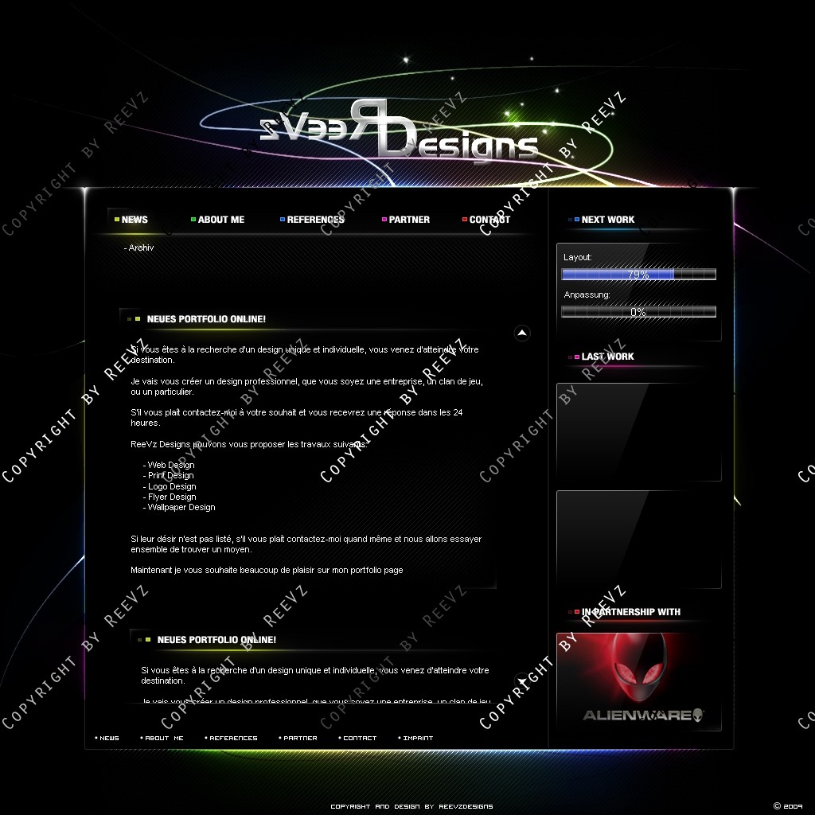This screenshot has height=815, width=815.
Task: Open CONTACT from the top navigation
Action: [489, 220]
